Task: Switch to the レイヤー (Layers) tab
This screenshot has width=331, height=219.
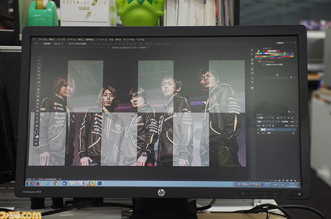Action: (x=260, y=115)
